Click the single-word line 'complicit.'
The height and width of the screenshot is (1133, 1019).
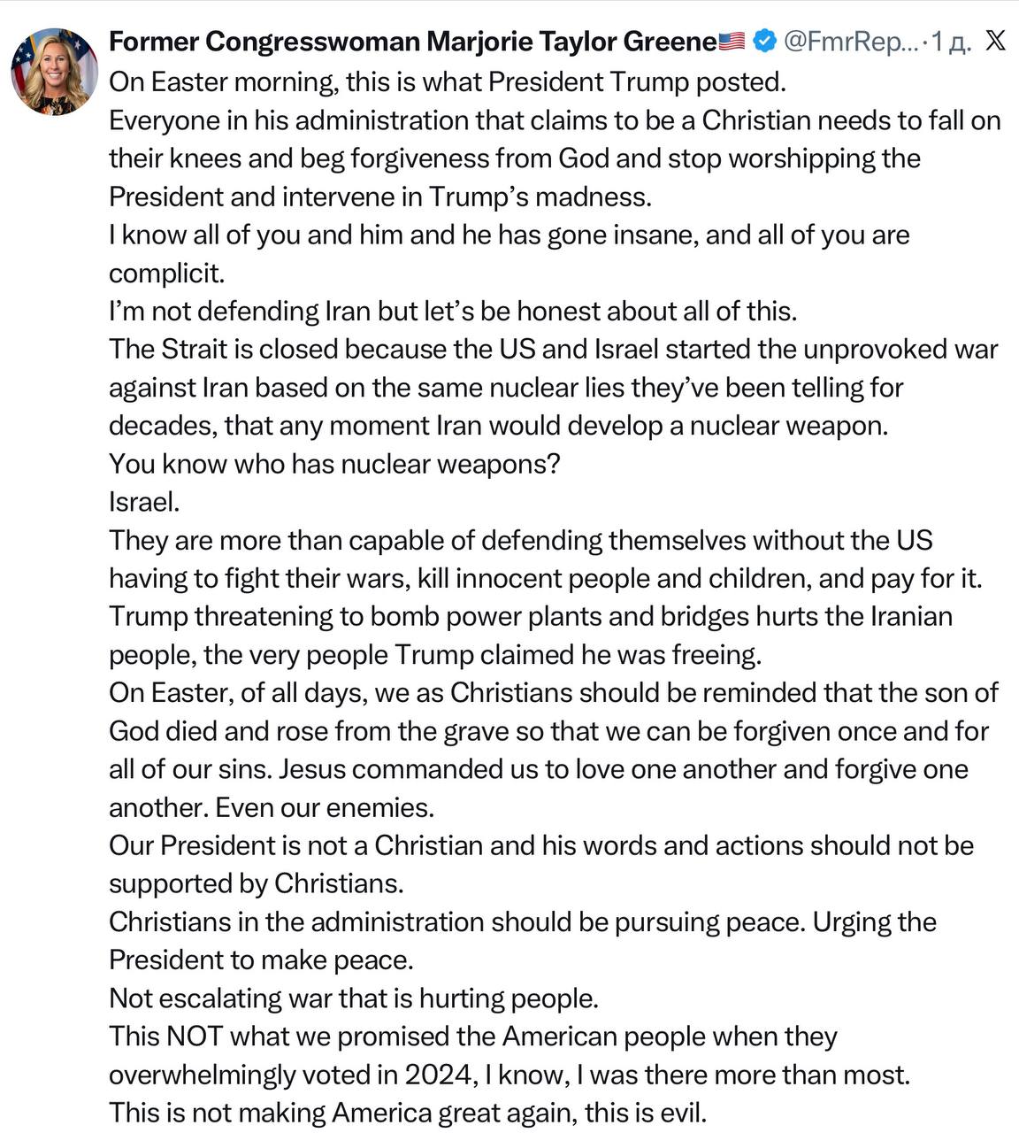point(166,273)
